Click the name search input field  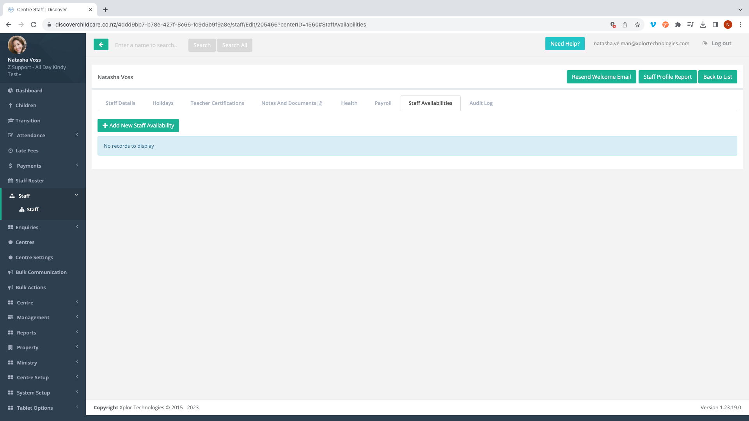(148, 45)
